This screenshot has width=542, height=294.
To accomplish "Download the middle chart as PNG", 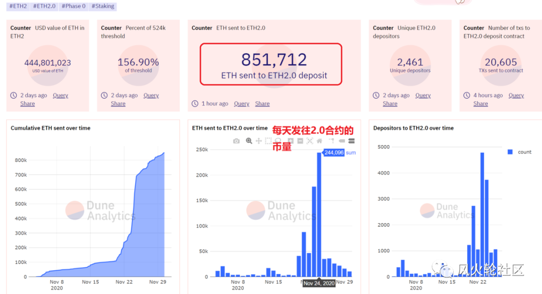I will [236, 141].
